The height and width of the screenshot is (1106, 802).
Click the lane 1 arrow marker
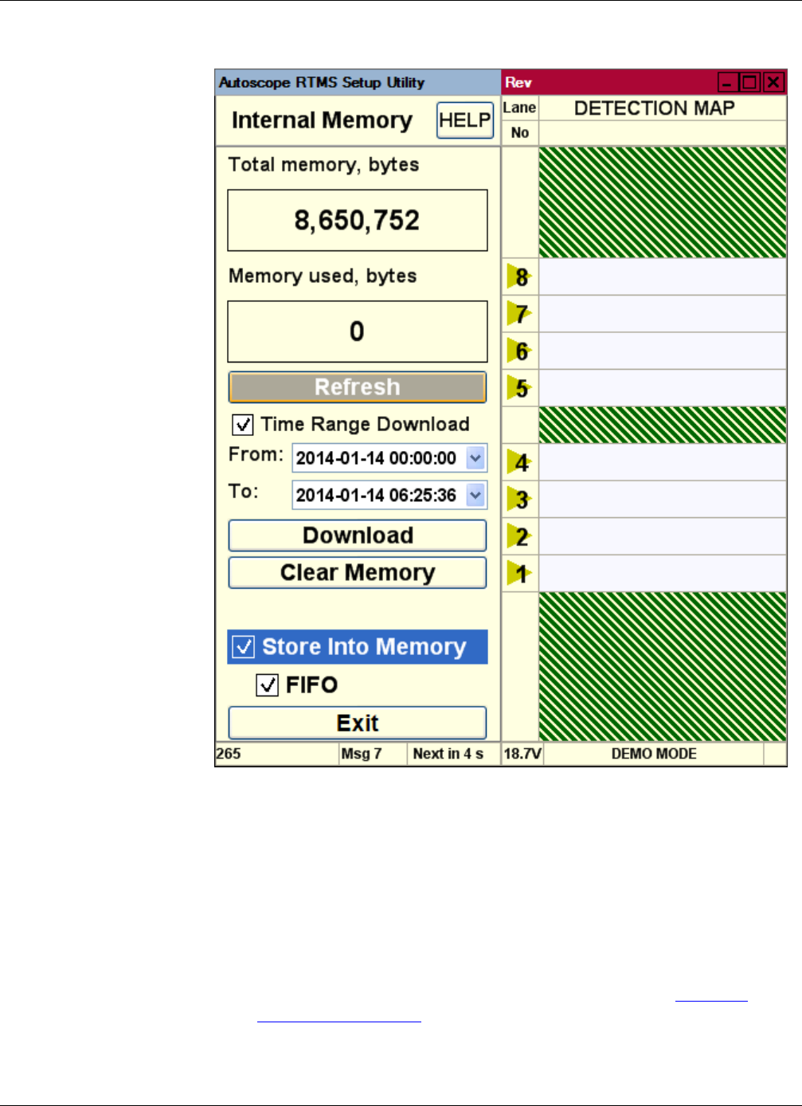520,573
